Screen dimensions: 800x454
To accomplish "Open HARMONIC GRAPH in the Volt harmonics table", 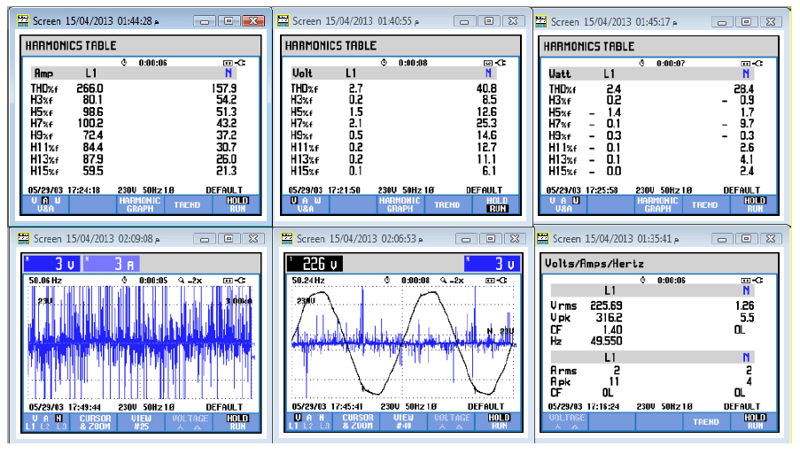I will (x=400, y=204).
